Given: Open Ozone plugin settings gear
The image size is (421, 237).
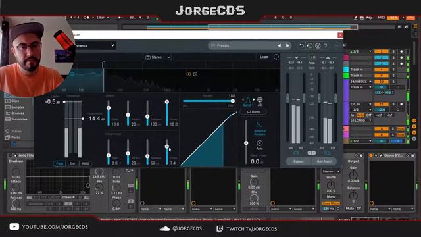Looking at the screenshot, I should click(318, 45).
